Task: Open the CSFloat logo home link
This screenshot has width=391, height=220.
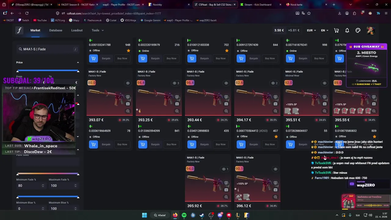Action: 19,30
